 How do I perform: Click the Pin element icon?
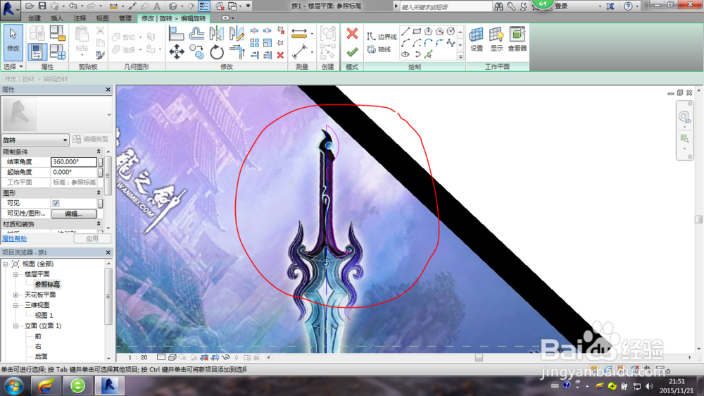pyautogui.click(x=281, y=43)
